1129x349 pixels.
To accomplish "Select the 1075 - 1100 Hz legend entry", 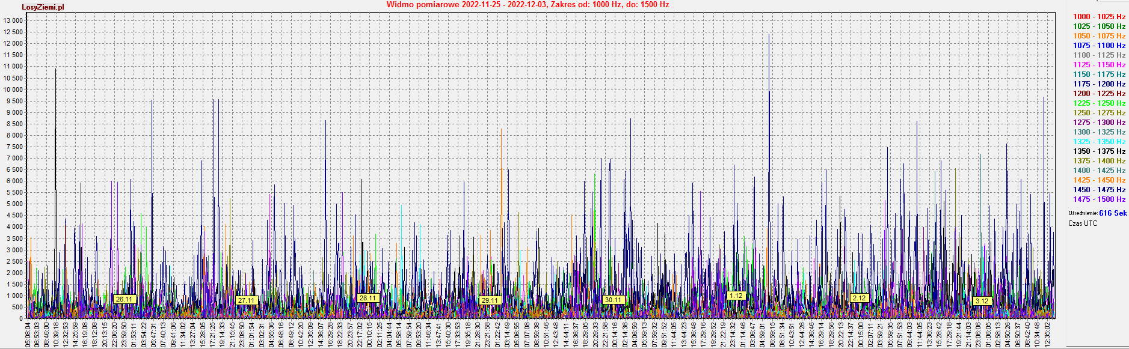I will tap(1099, 46).
